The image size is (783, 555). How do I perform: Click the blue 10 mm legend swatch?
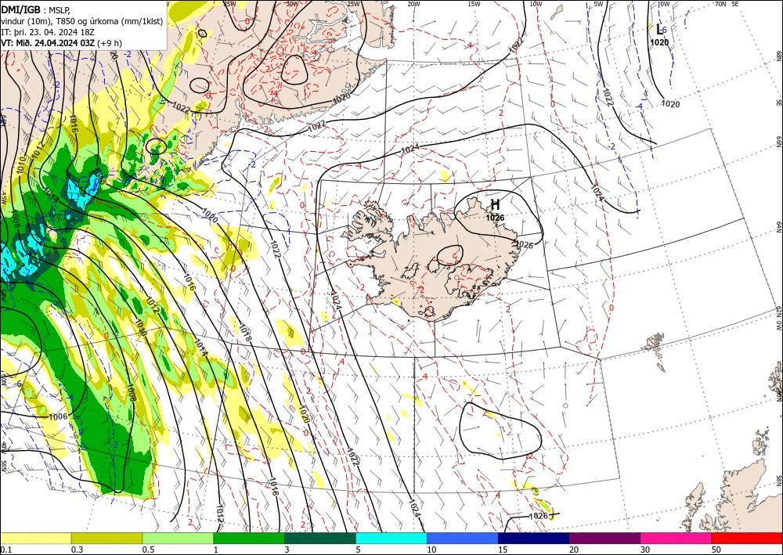coord(463,538)
